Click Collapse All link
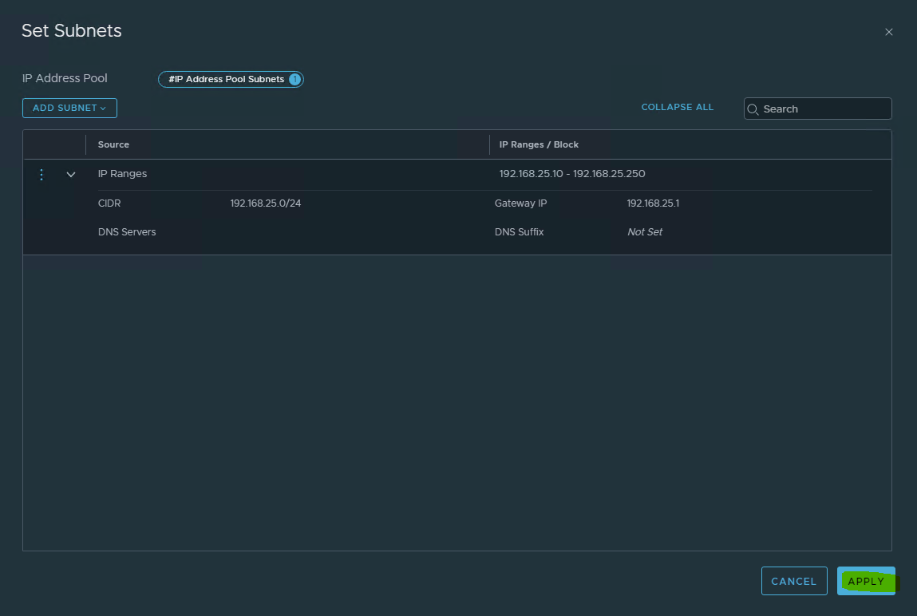917x616 pixels. point(678,107)
